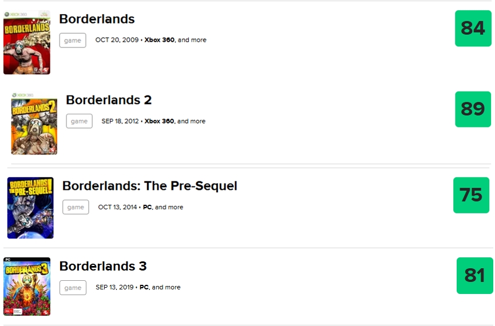Click "Xbox 360" platform in Borderlands 2 row
The height and width of the screenshot is (326, 495).
click(x=159, y=121)
